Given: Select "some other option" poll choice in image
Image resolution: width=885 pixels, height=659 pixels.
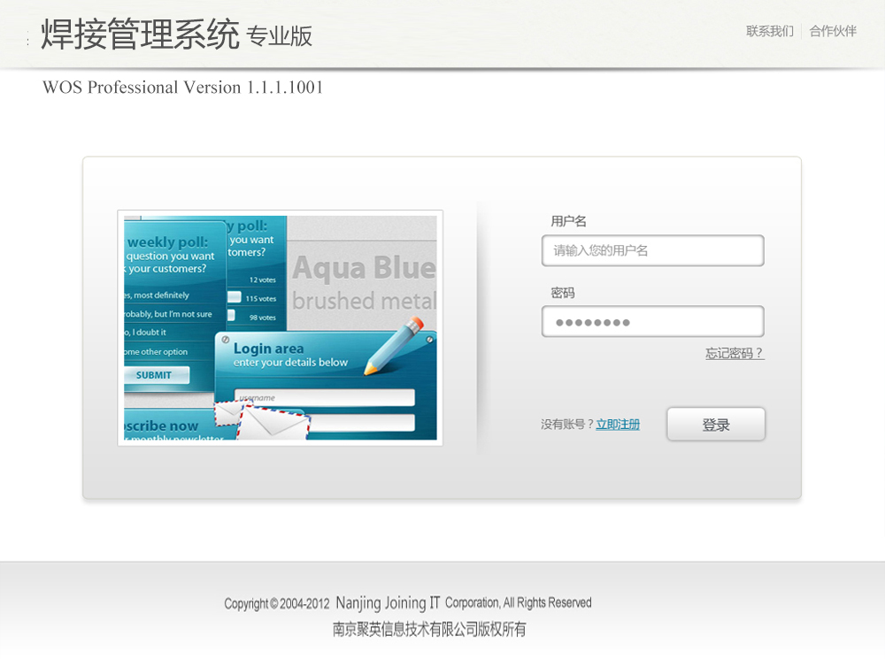Looking at the screenshot, I should point(157,351).
